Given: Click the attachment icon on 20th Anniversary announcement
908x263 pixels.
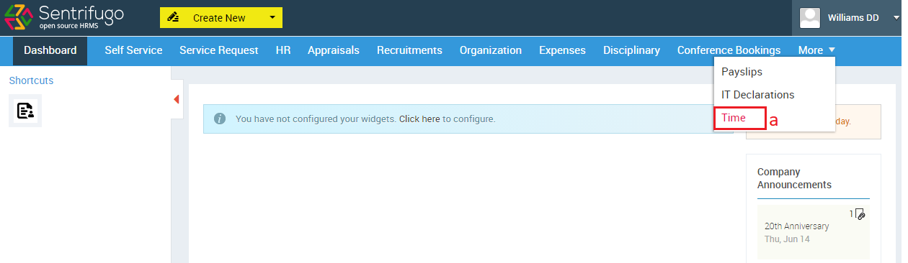Looking at the screenshot, I should tap(860, 213).
